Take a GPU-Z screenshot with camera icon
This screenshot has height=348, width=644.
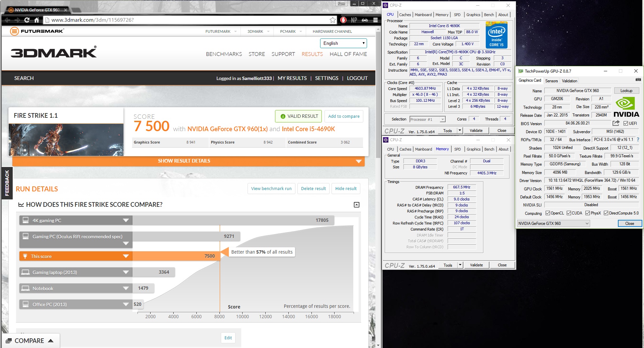click(638, 80)
